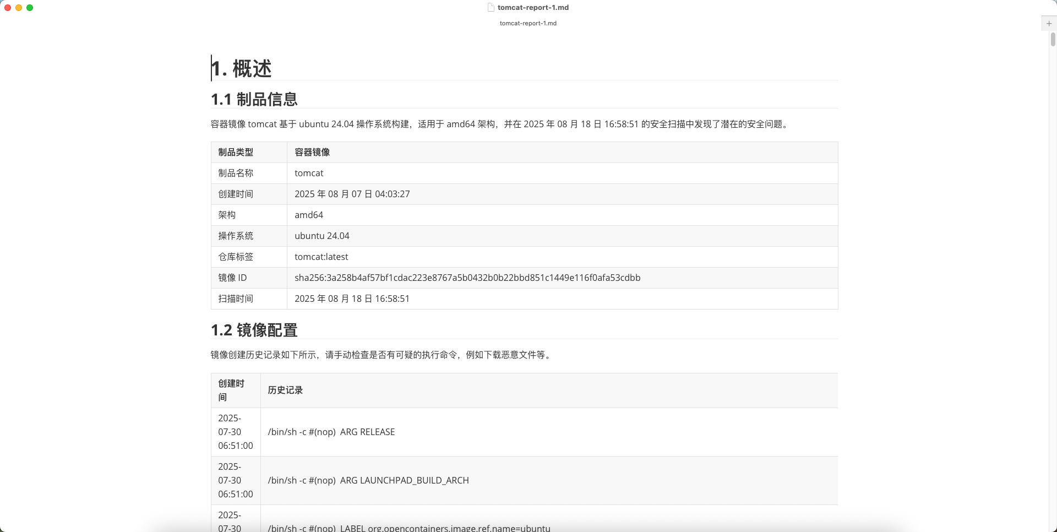This screenshot has height=532, width=1057.
Task: Click the document icon in the title bar
Action: click(x=491, y=8)
